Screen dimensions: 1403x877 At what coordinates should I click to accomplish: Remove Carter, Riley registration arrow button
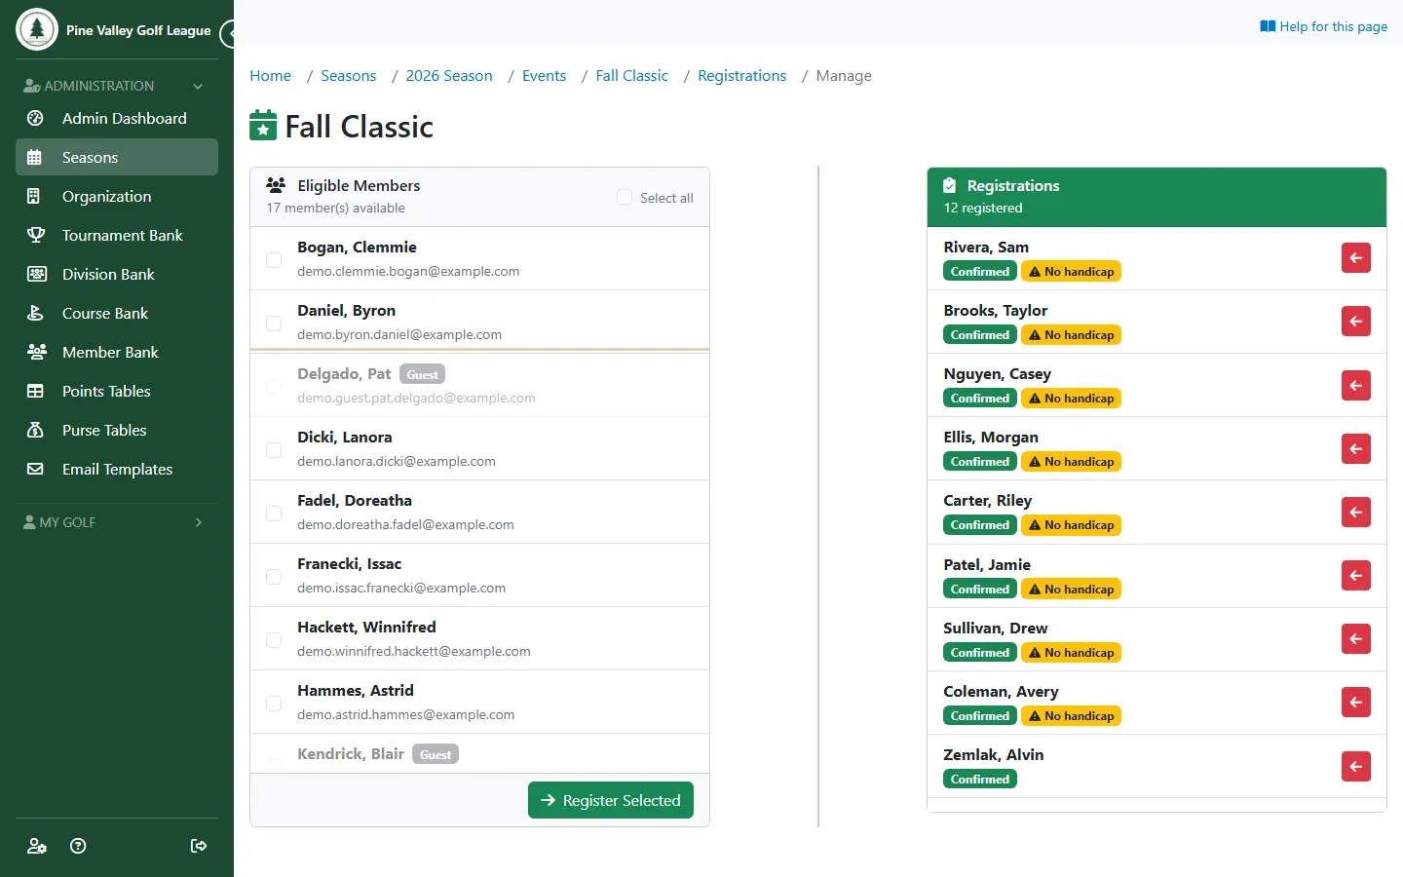tap(1356, 512)
